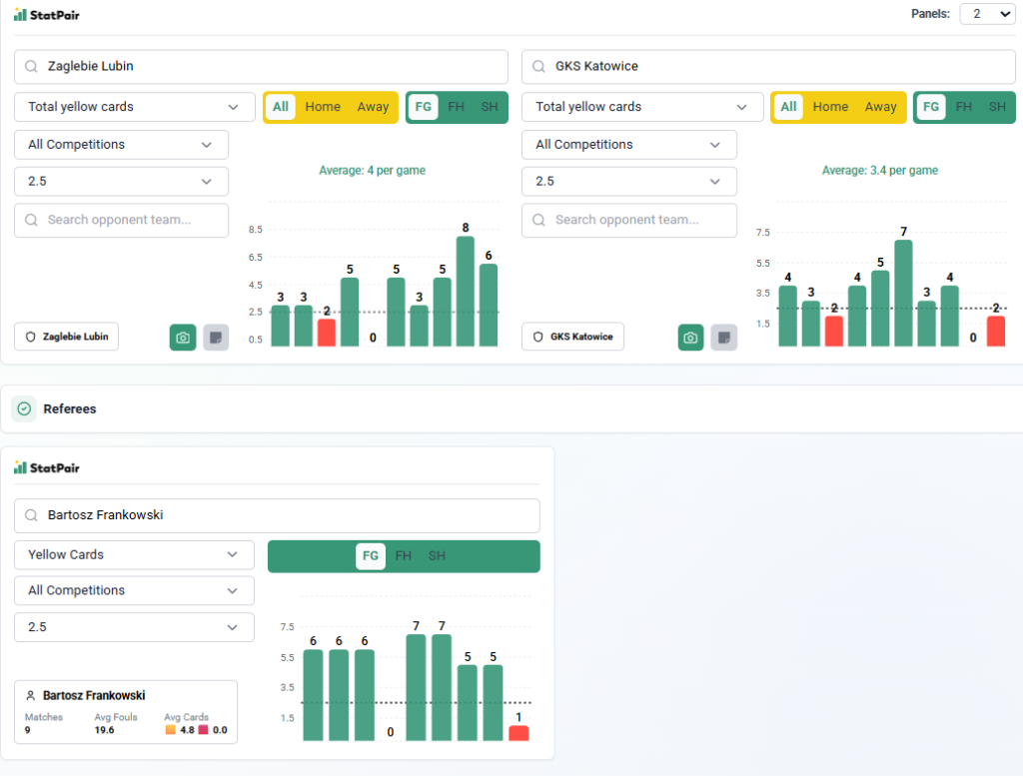Open the Panels count dropdown
The image size is (1023, 776).
pos(986,14)
